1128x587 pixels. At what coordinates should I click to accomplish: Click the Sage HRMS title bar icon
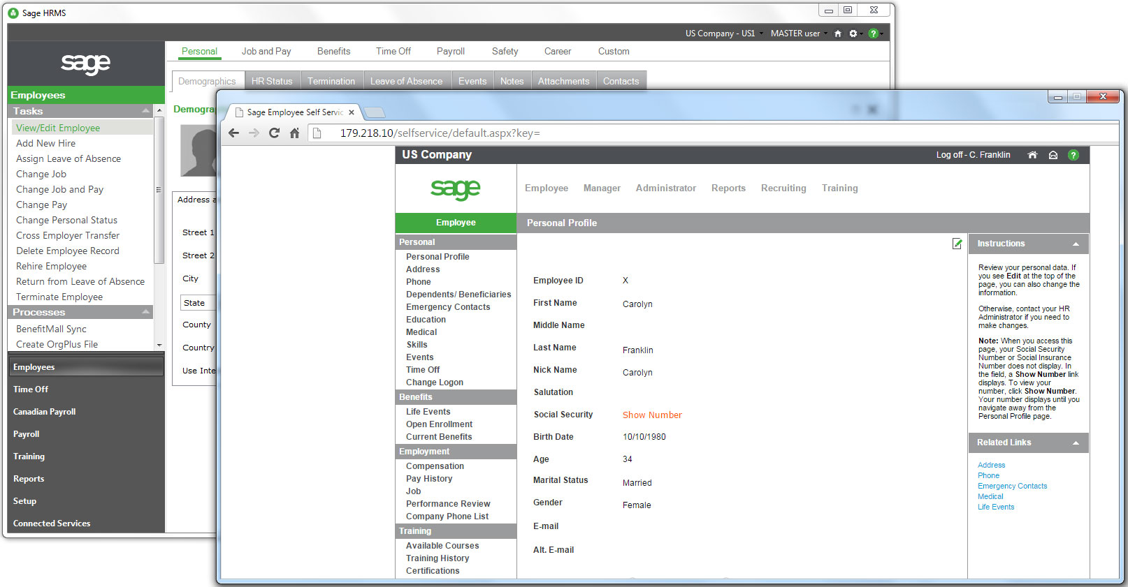[13, 13]
